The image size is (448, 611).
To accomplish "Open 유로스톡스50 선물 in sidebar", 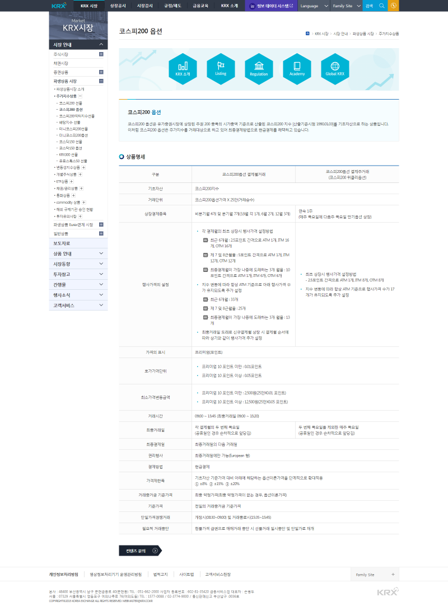I will pos(73,161).
